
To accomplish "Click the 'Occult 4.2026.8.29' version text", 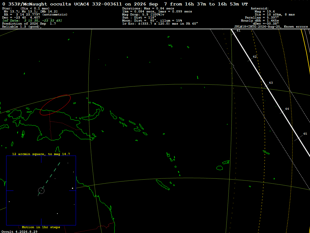I will tap(19, 231).
